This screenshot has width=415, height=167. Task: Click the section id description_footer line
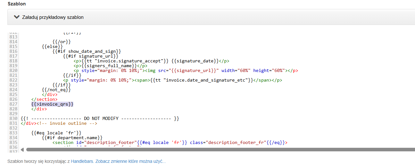[170, 142]
